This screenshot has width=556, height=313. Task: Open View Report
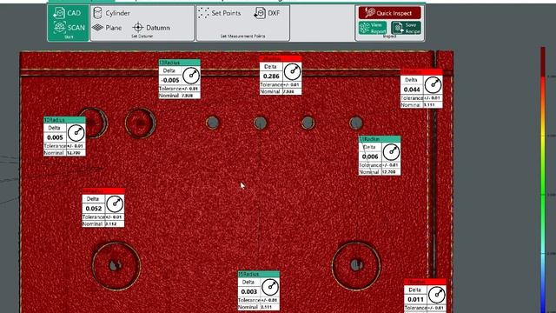[x=373, y=28]
